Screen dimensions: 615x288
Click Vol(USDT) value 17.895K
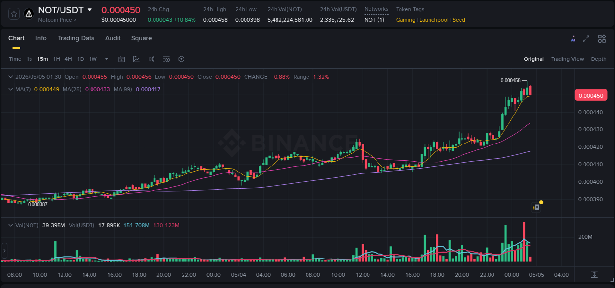[109, 225]
